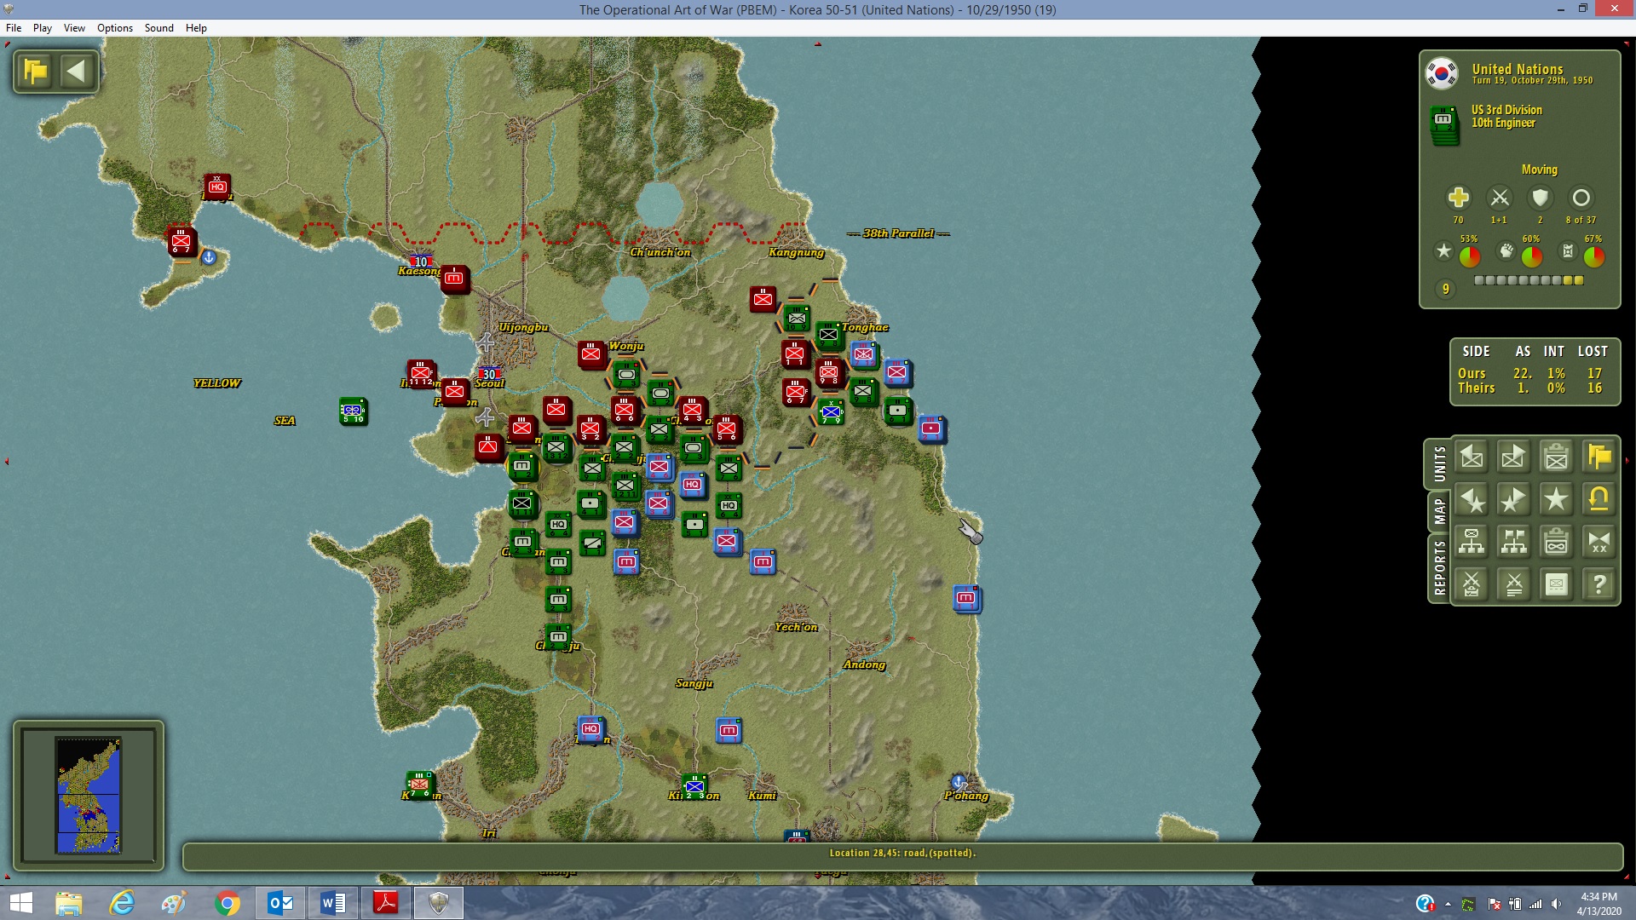Click the question mark help button
Image resolution: width=1636 pixels, height=920 pixels.
pyautogui.click(x=1599, y=584)
